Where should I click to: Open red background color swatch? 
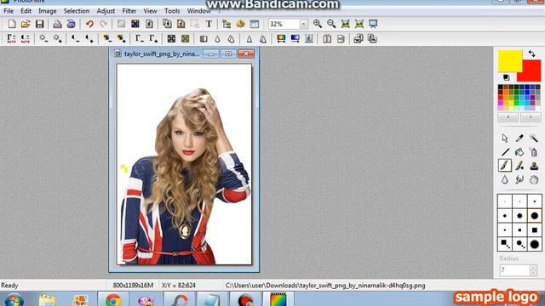(531, 73)
